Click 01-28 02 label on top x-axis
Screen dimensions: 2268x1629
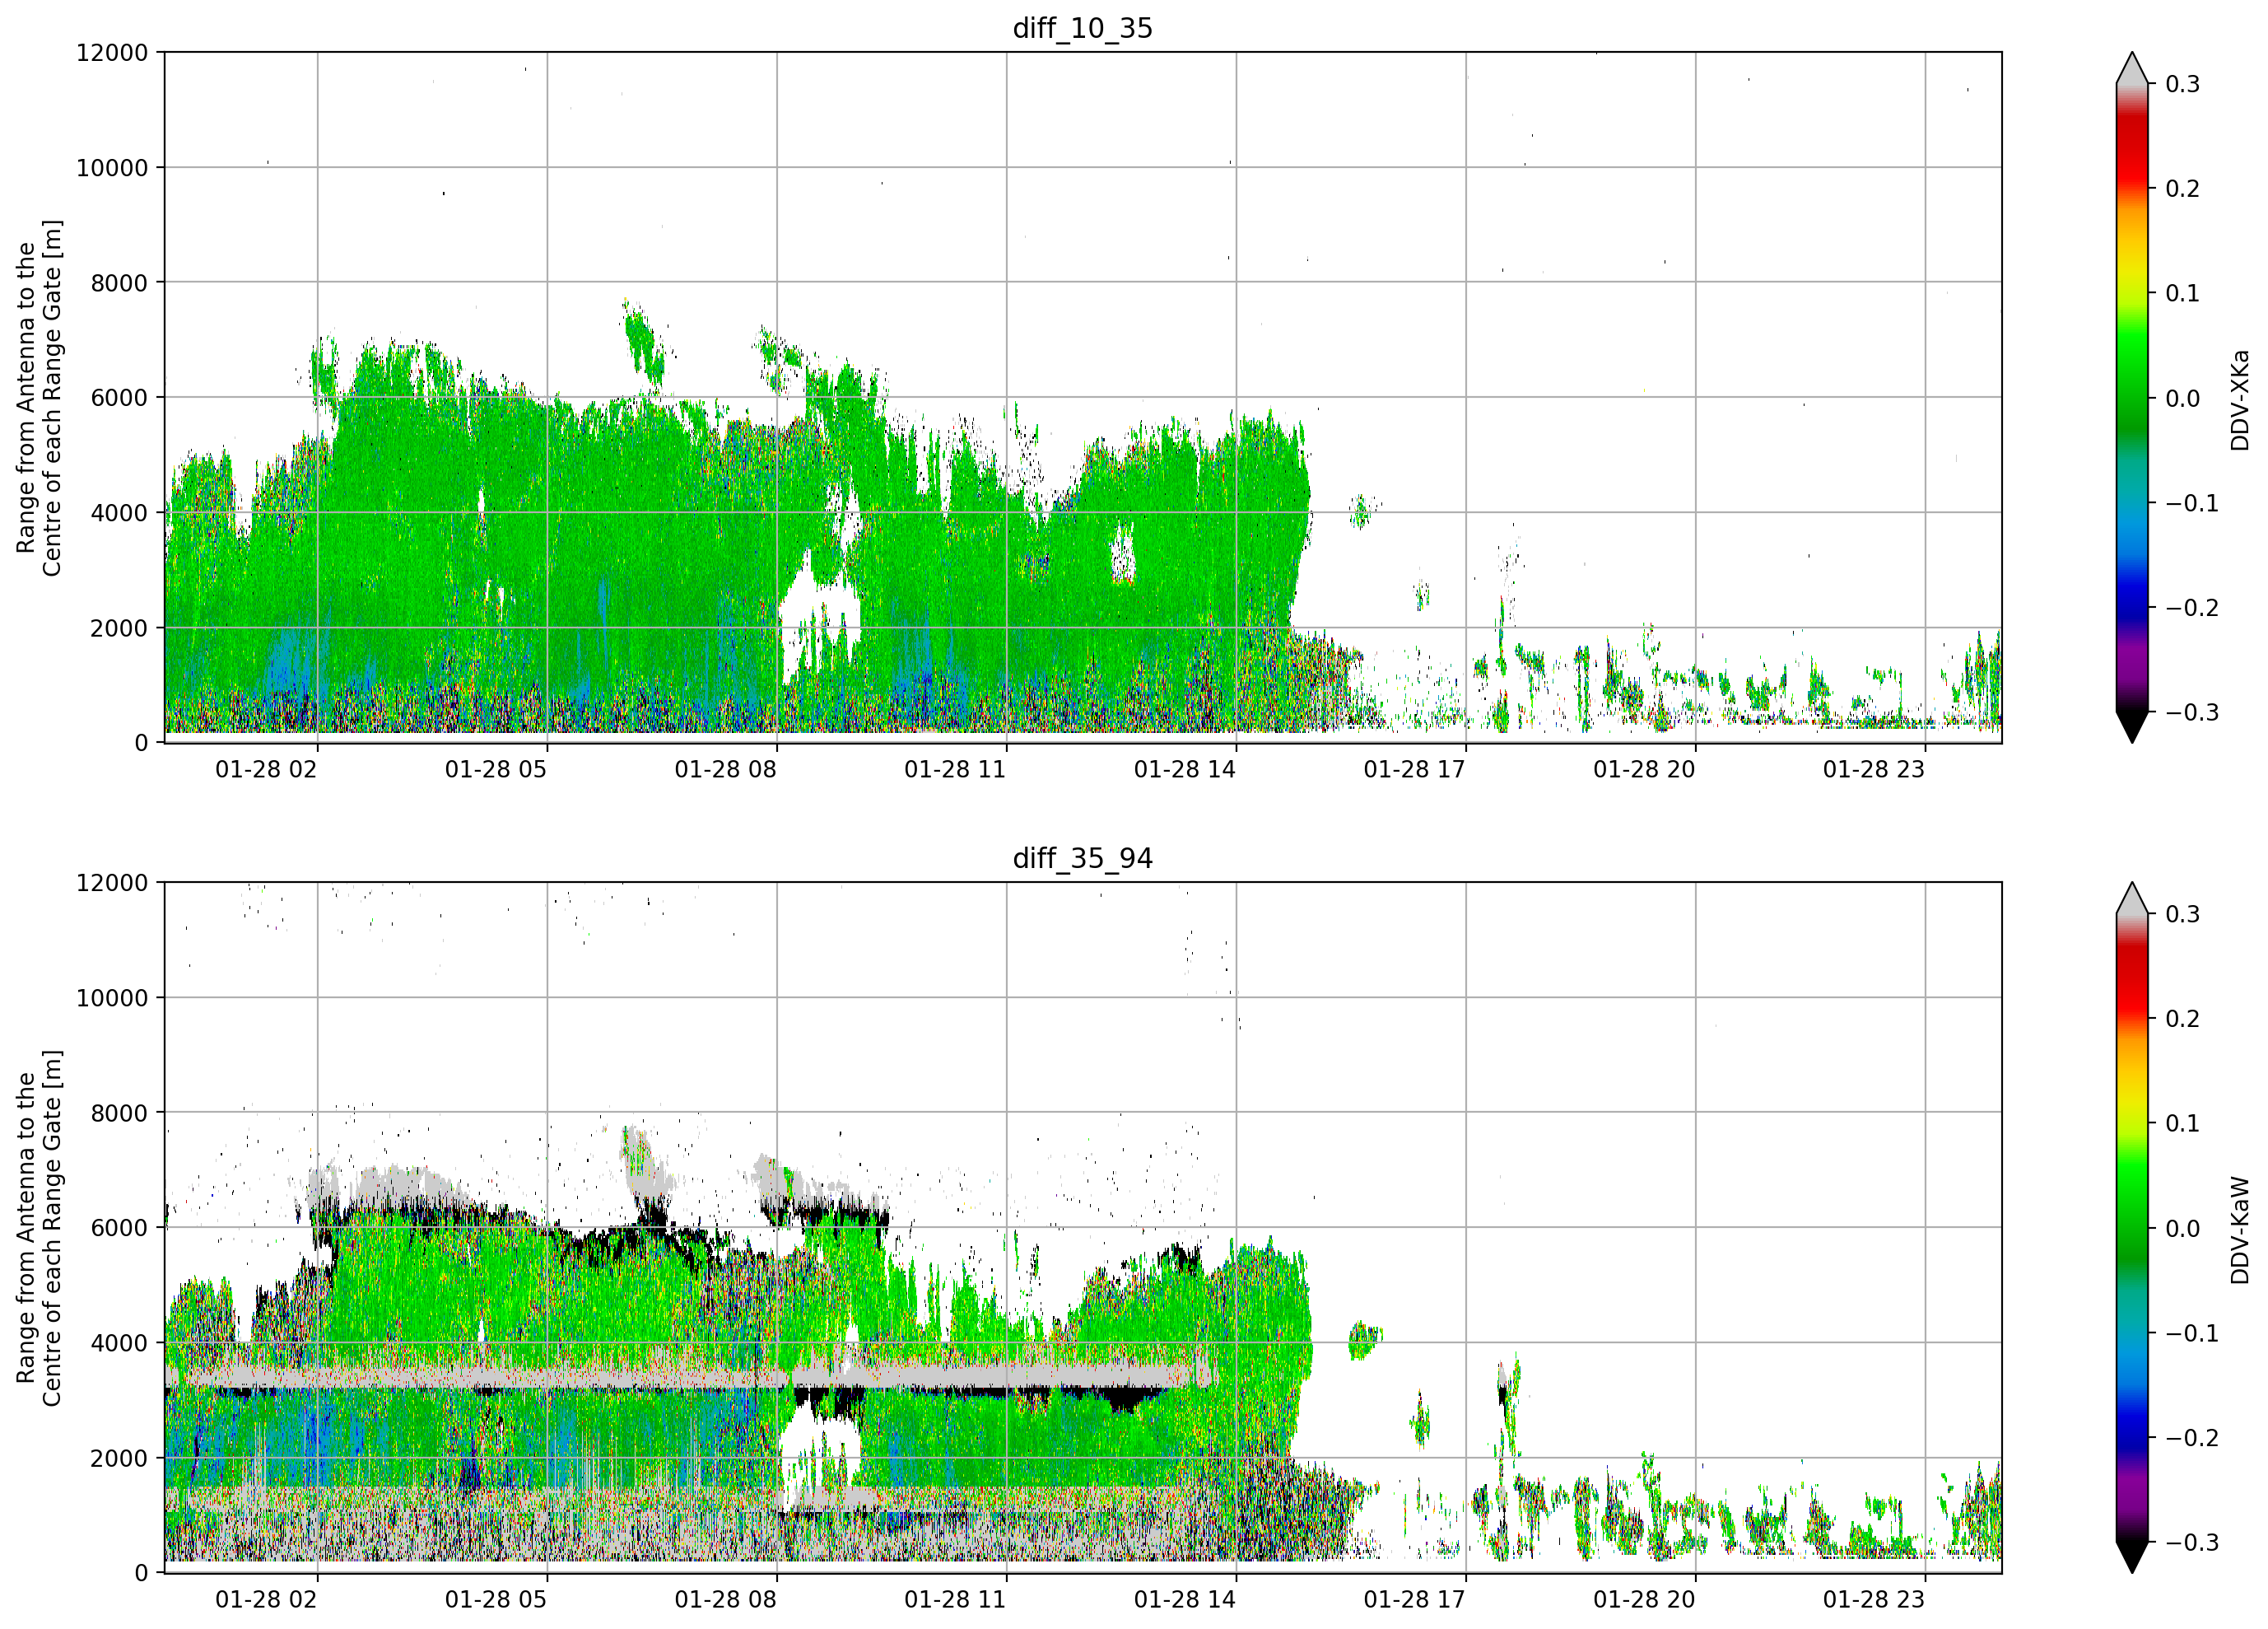click(x=266, y=769)
